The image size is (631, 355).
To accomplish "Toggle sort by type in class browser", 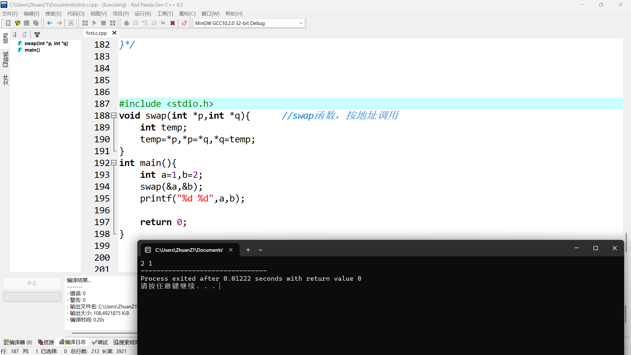I will coord(14,35).
